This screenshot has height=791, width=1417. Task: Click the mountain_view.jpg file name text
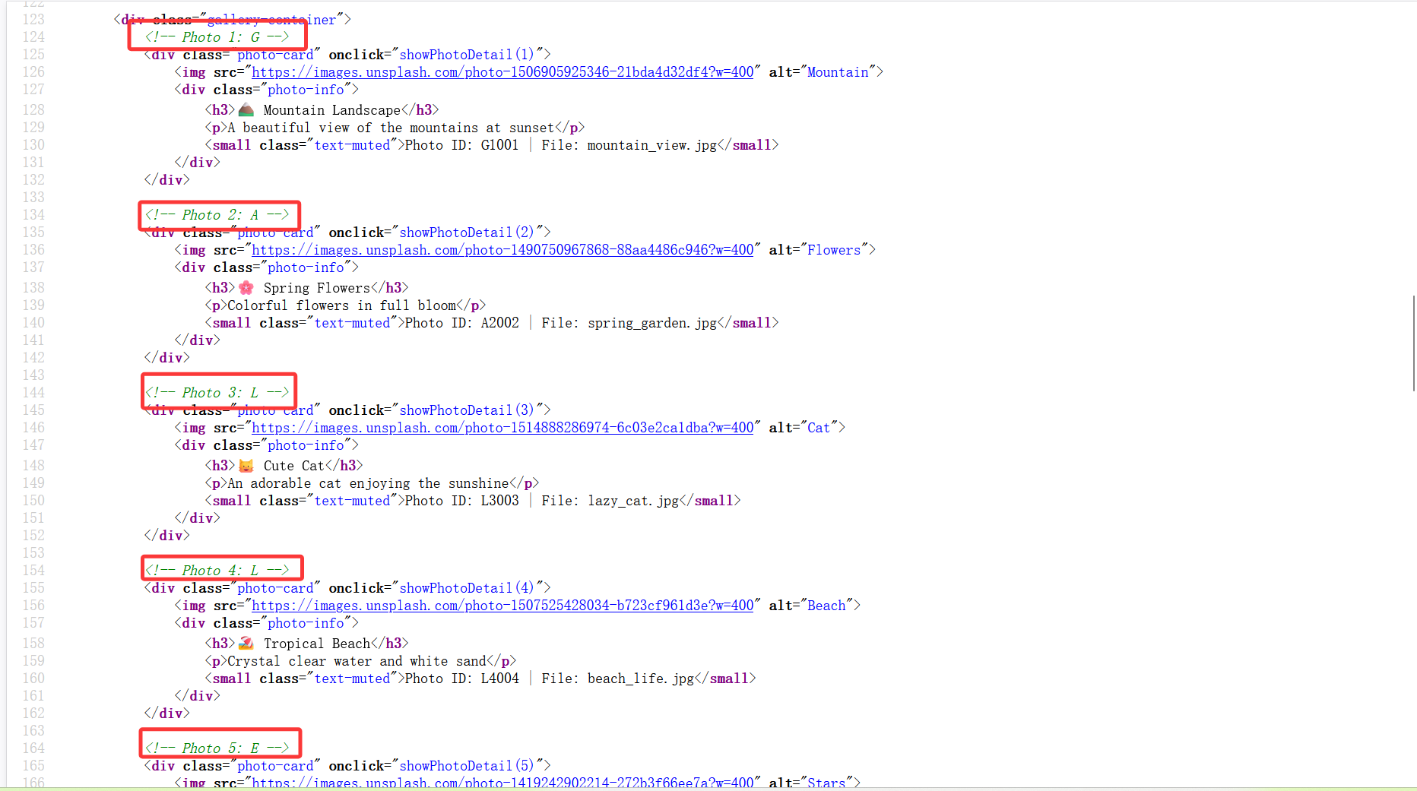651,145
